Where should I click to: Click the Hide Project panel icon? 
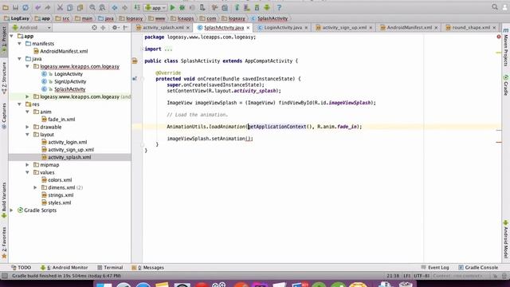point(126,28)
